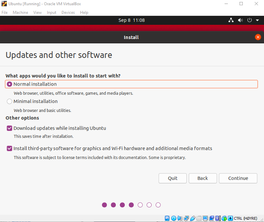Click the USB devices status icon
Image resolution: width=264 pixels, height=222 pixels.
(193, 218)
